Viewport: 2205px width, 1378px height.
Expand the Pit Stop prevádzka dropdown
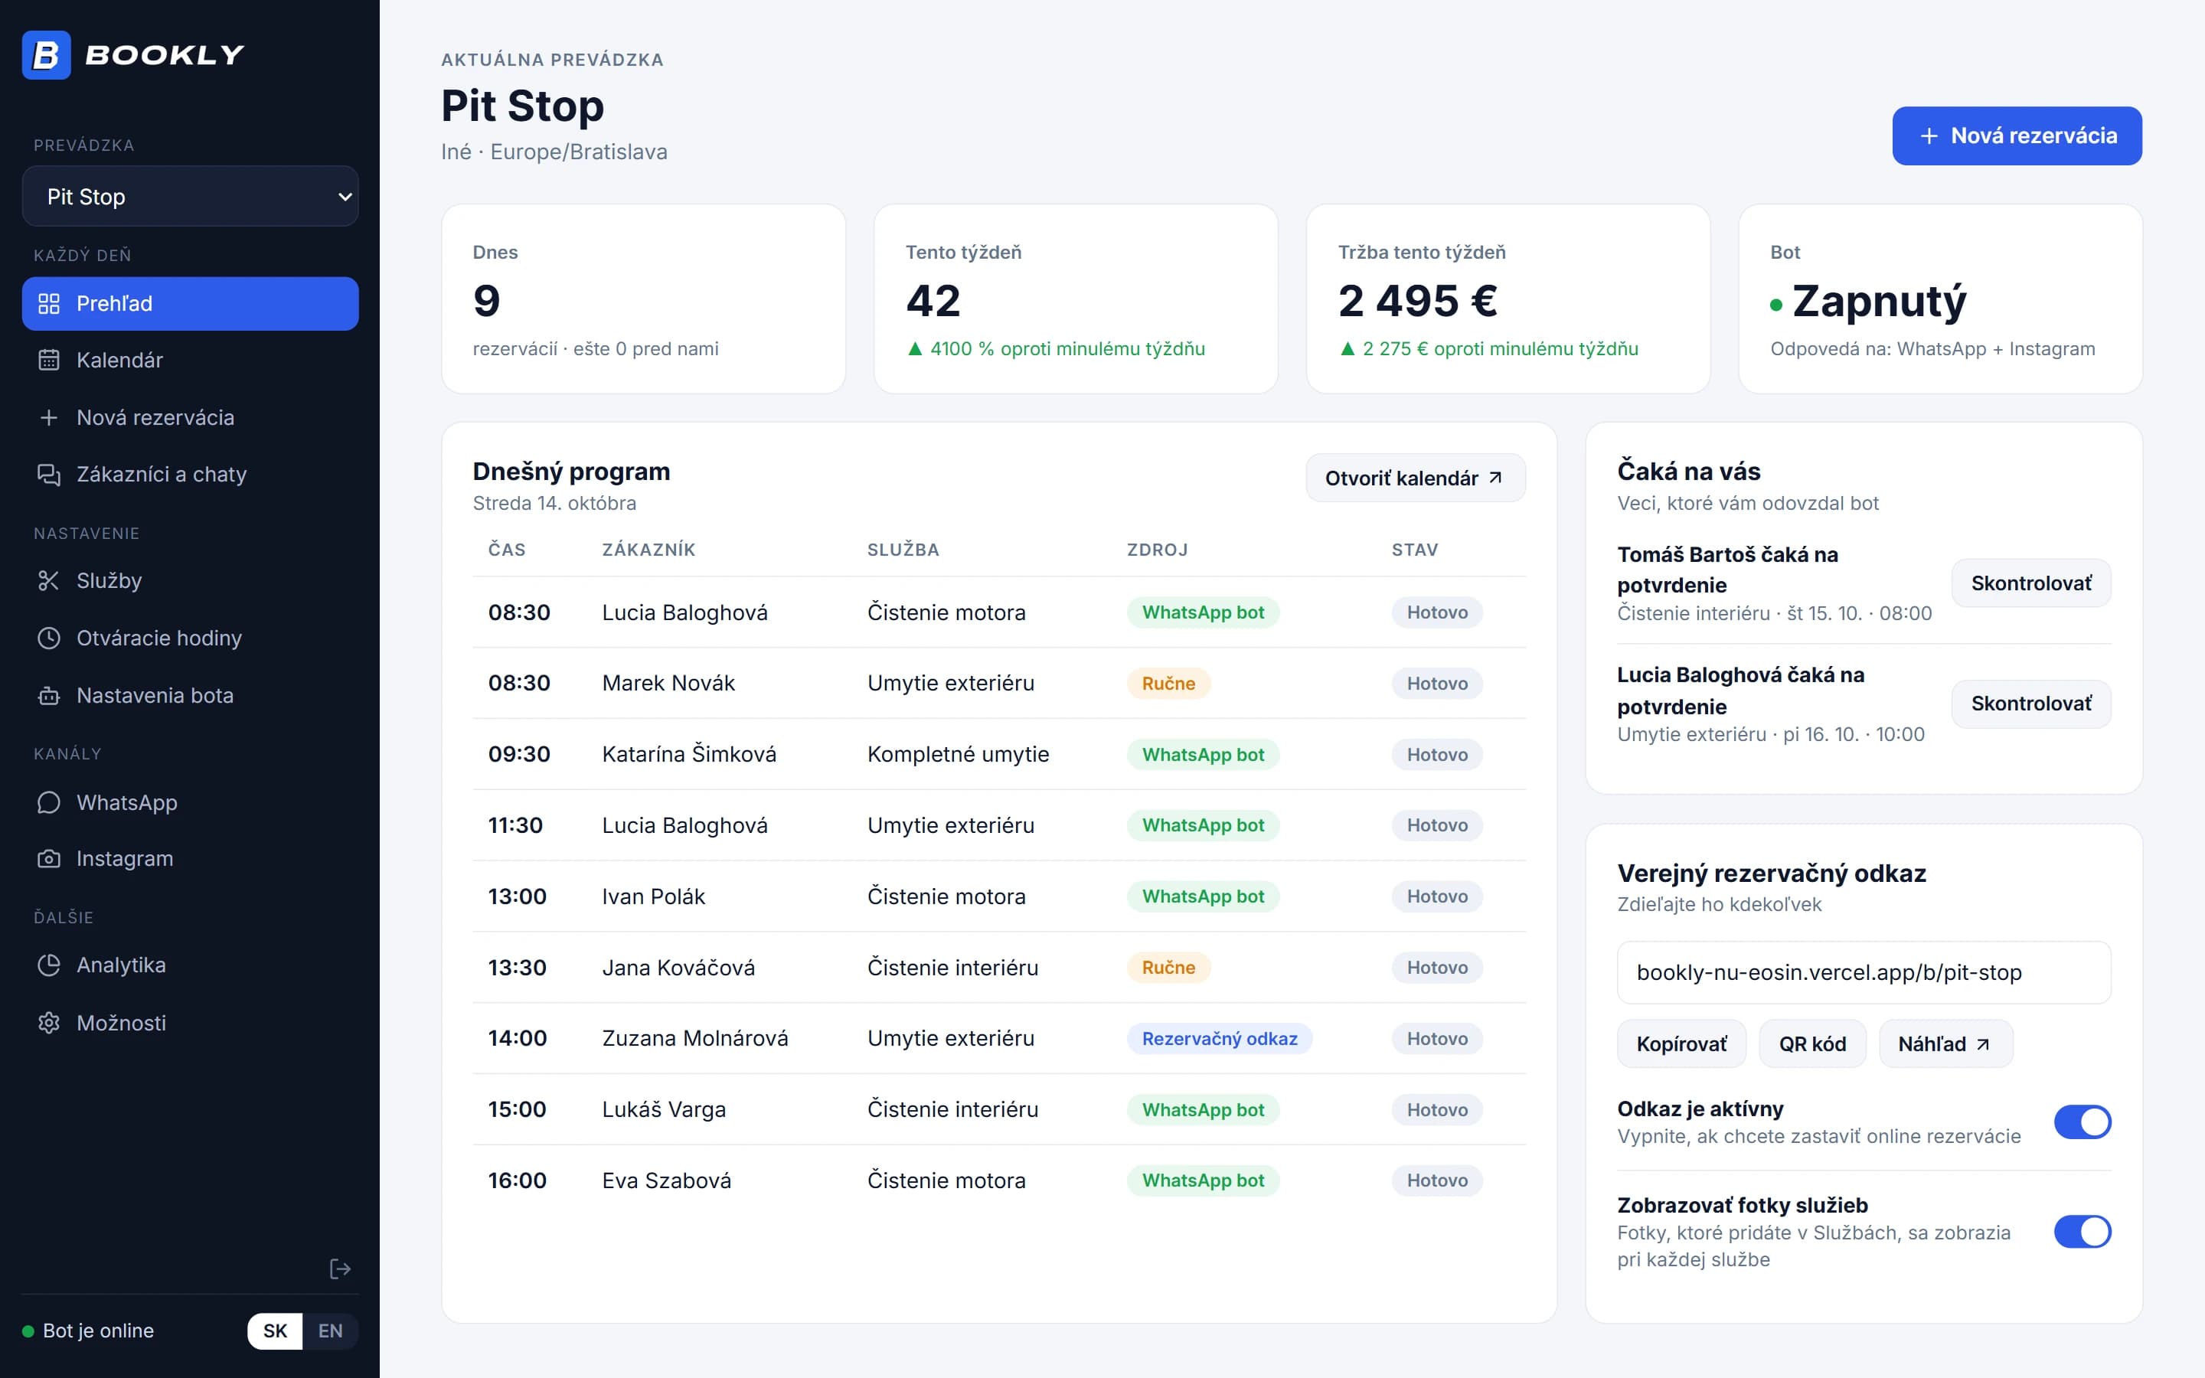click(191, 196)
